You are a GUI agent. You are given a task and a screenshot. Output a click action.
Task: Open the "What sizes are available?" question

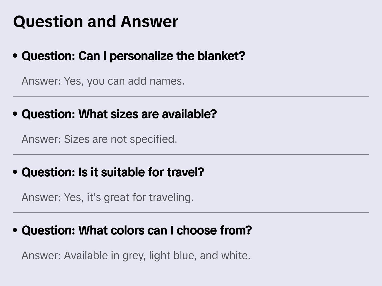pos(119,114)
